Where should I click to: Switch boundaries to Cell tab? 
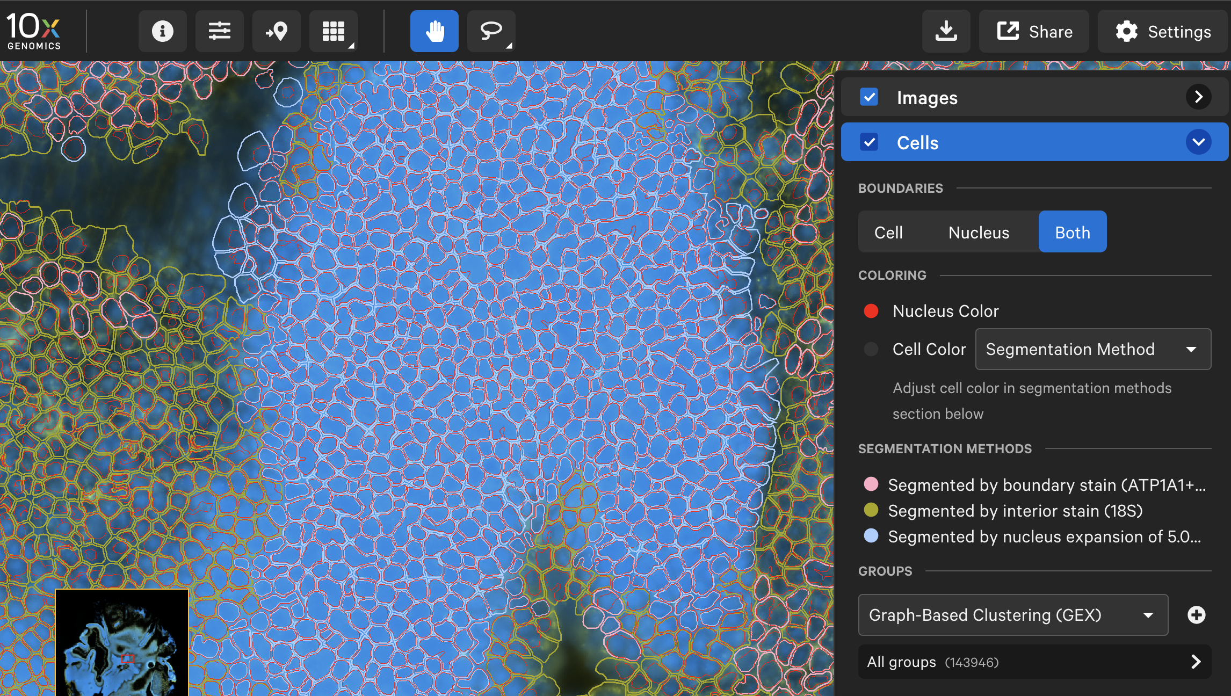pyautogui.click(x=888, y=232)
